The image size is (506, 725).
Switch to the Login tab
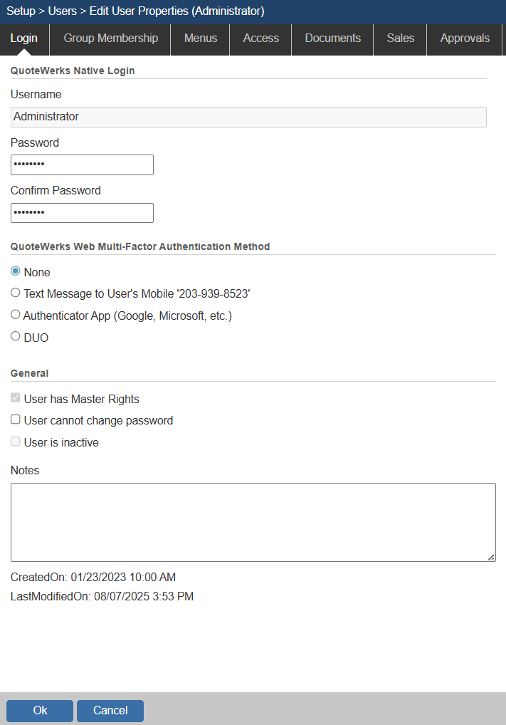click(24, 38)
